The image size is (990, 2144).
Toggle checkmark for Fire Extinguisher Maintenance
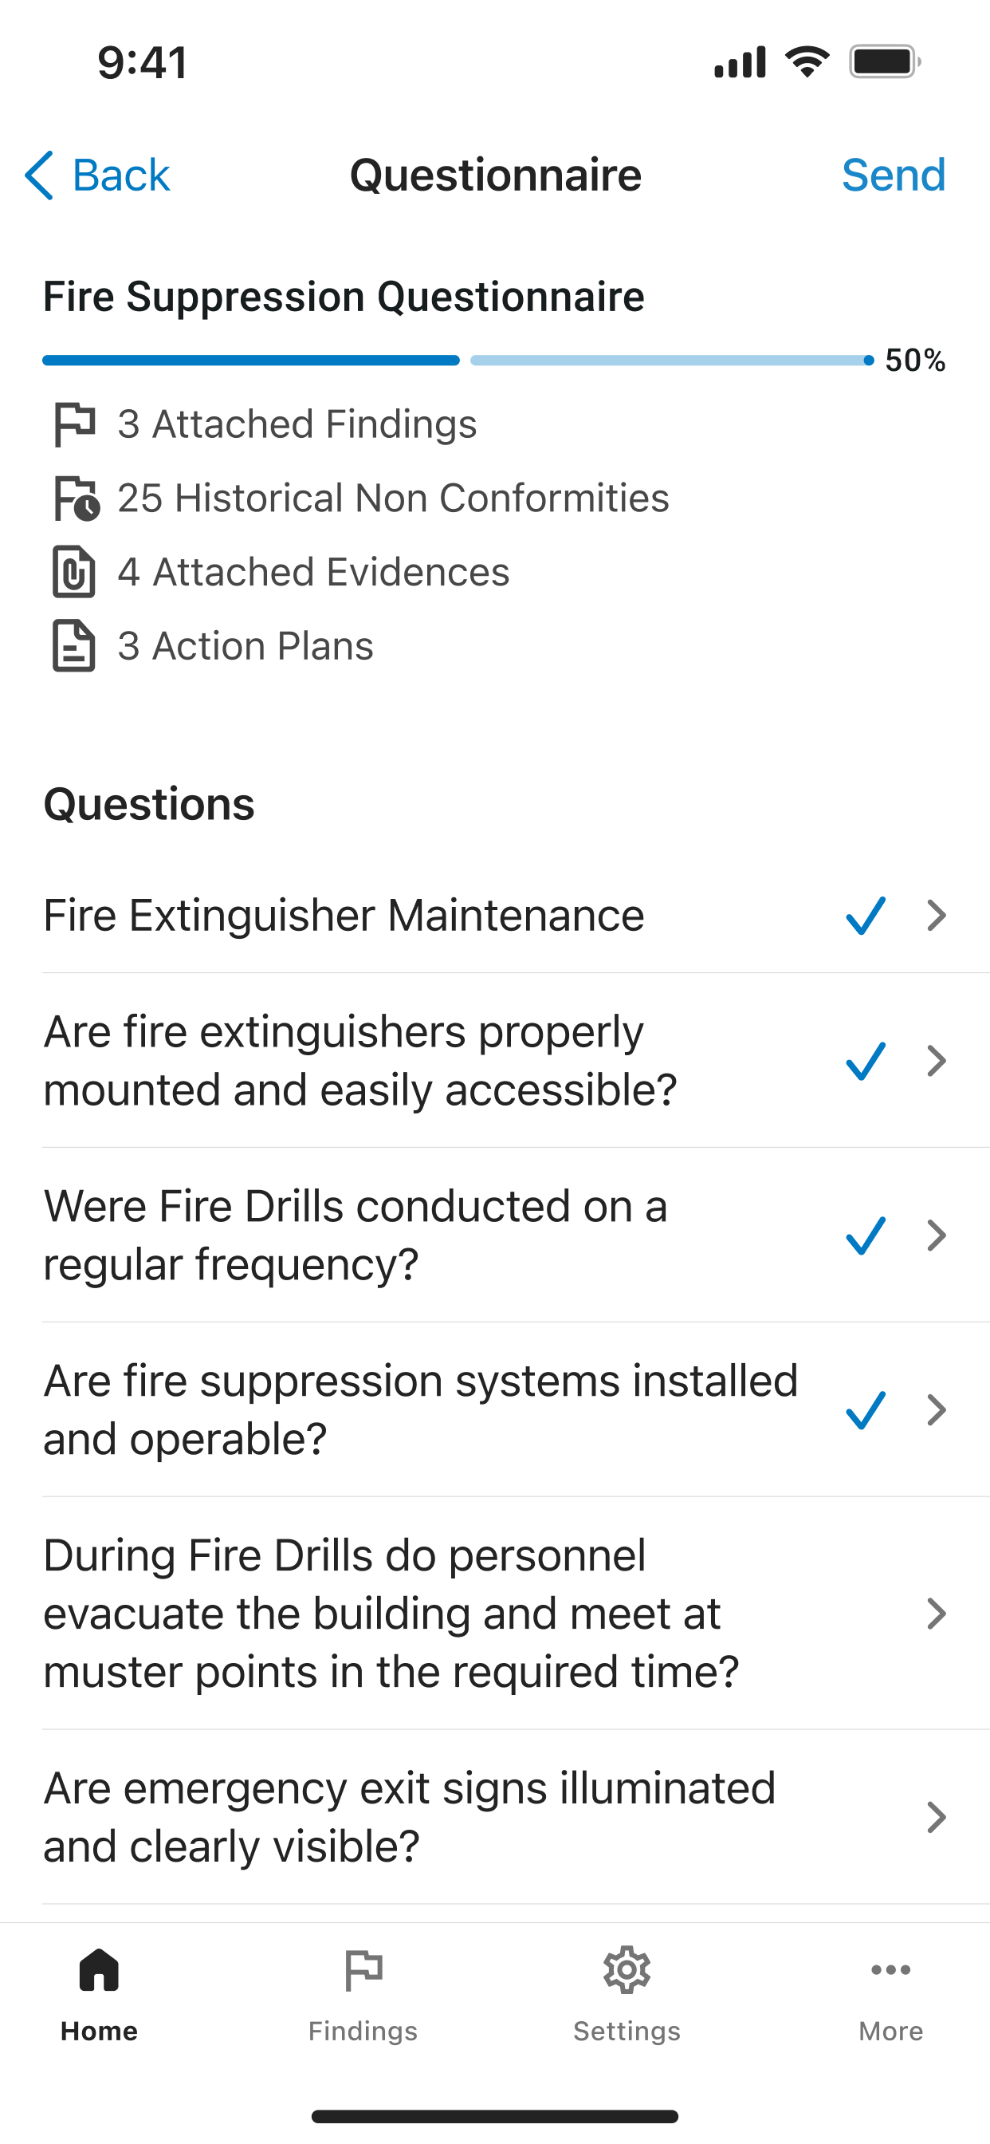865,916
